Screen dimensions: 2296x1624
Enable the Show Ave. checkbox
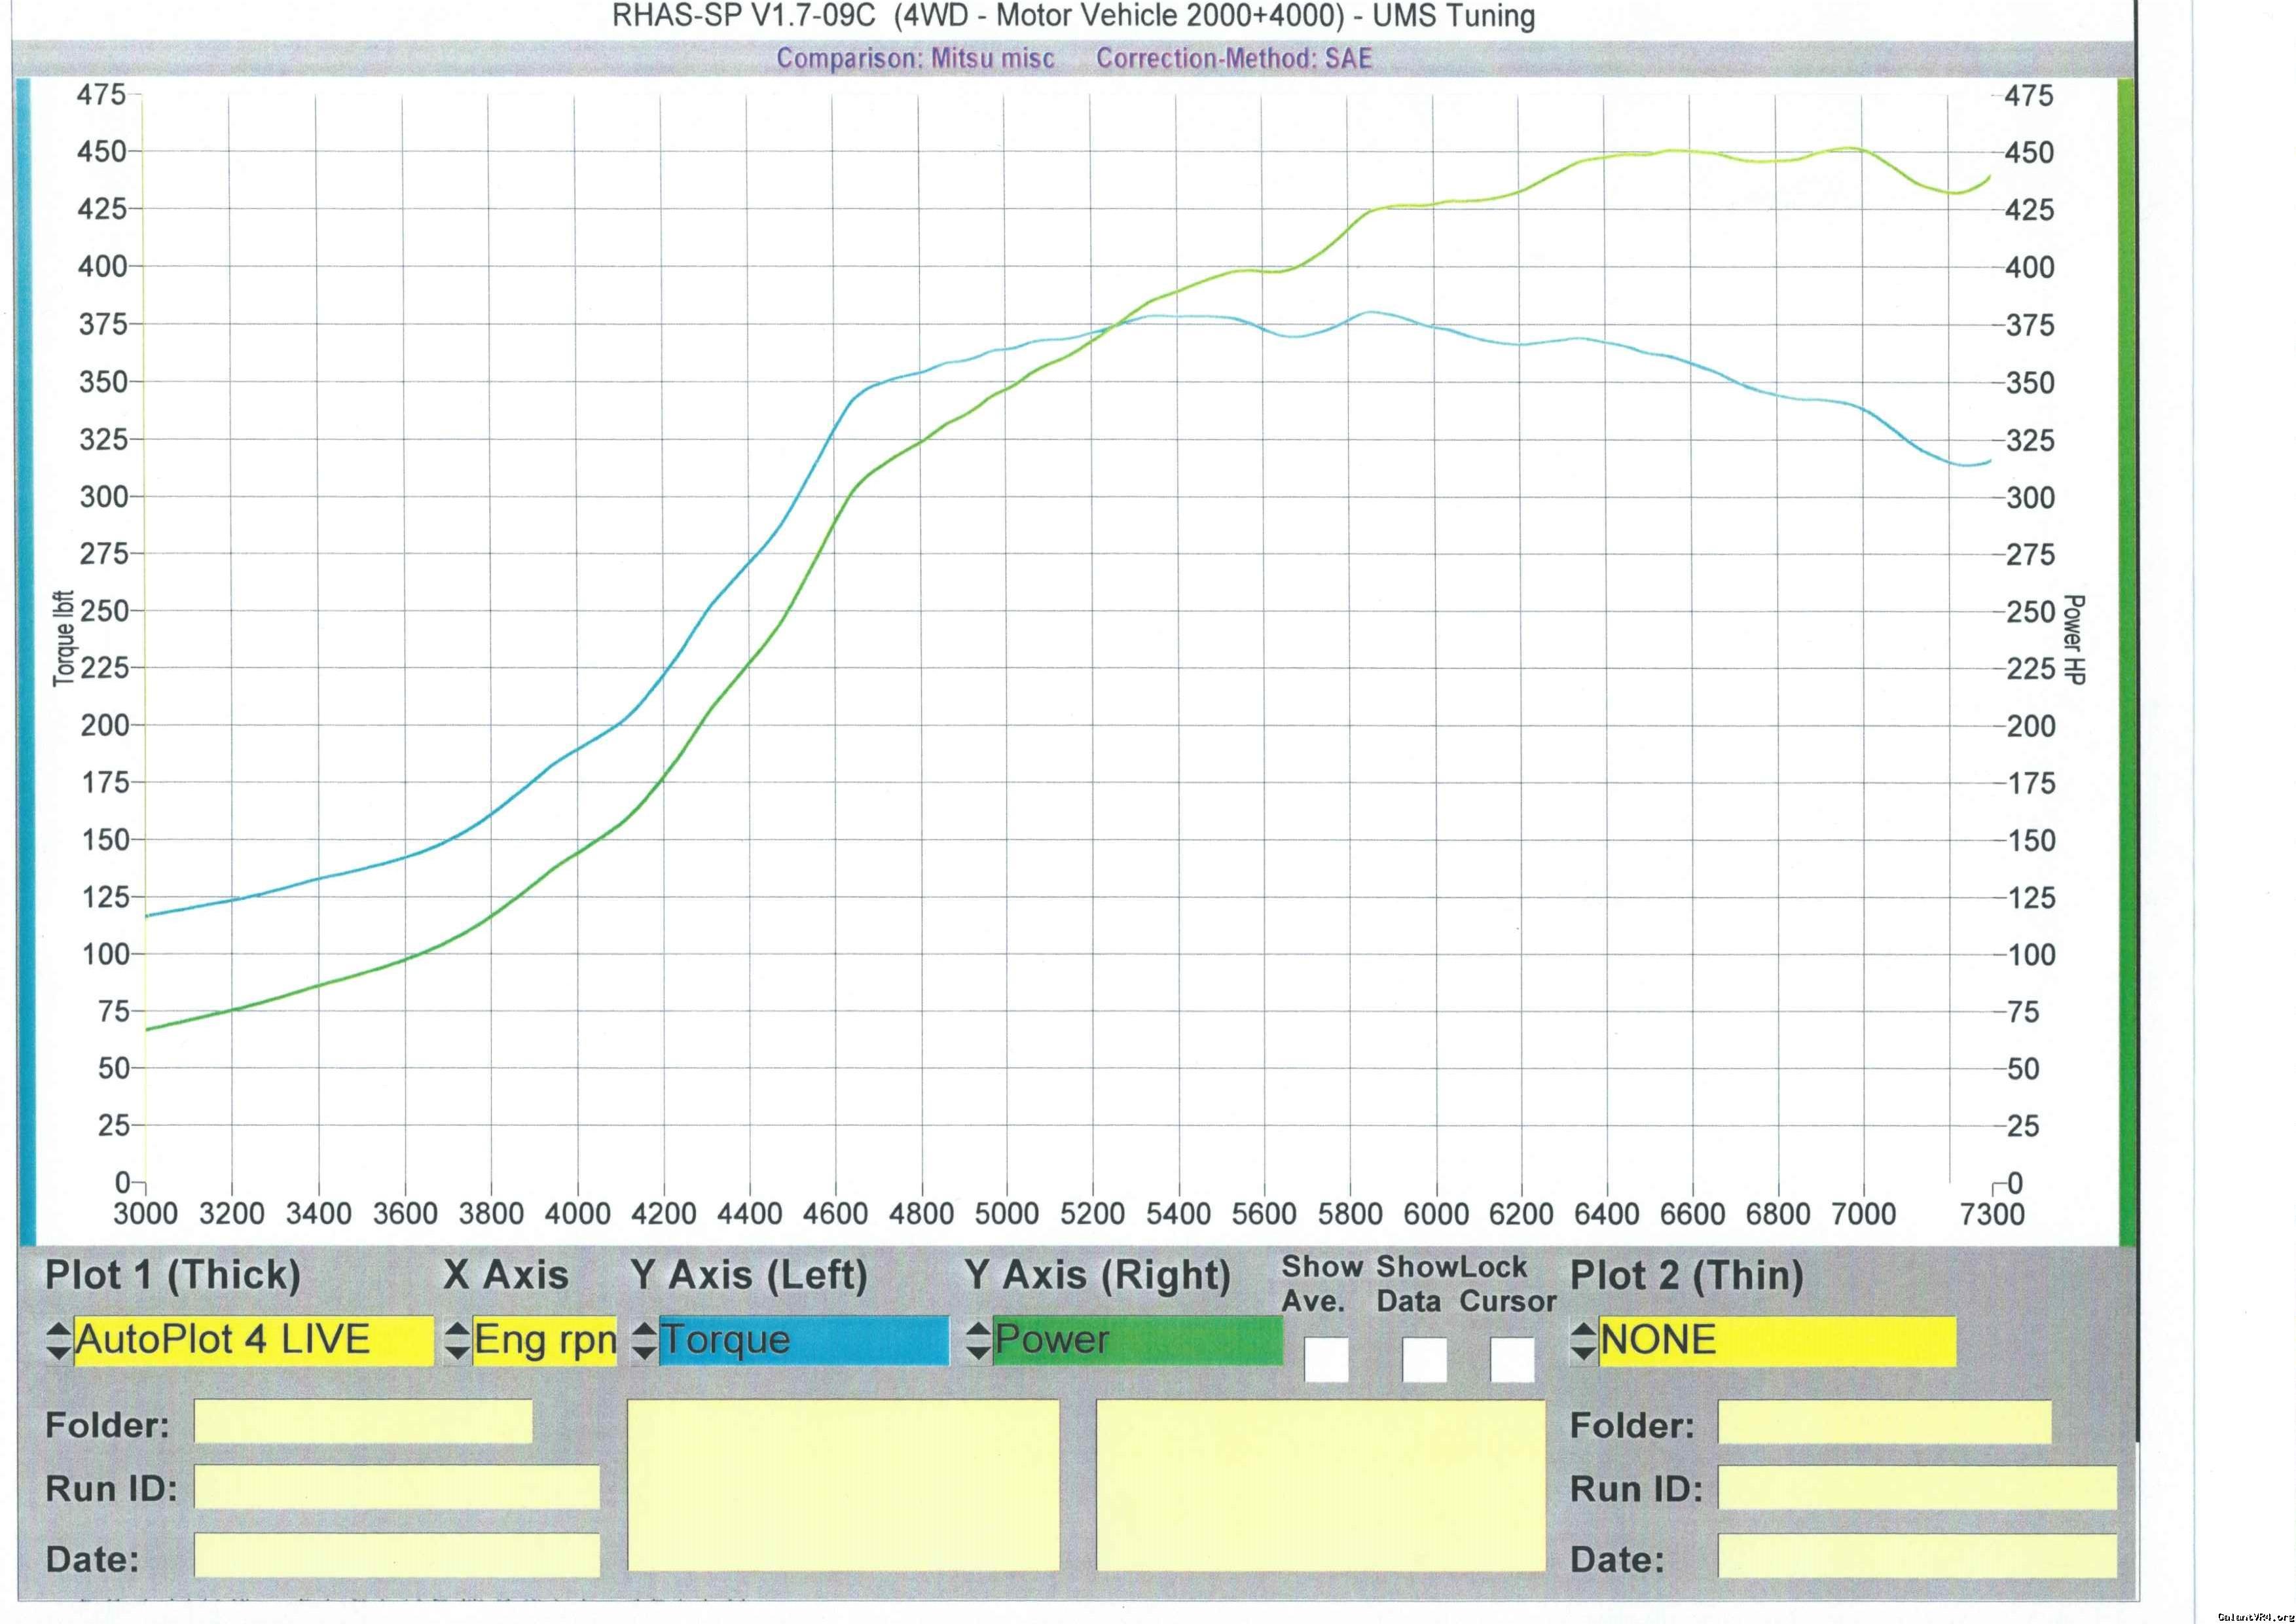(x=1326, y=1360)
